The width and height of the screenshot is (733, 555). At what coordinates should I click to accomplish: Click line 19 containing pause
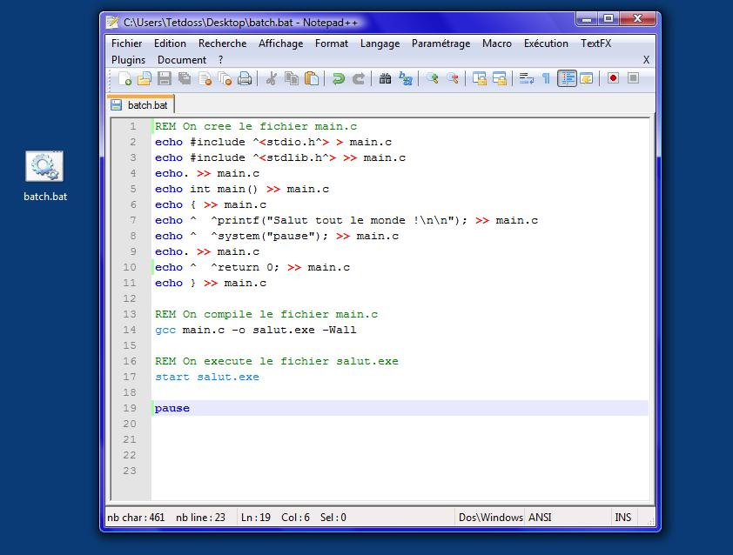point(172,408)
